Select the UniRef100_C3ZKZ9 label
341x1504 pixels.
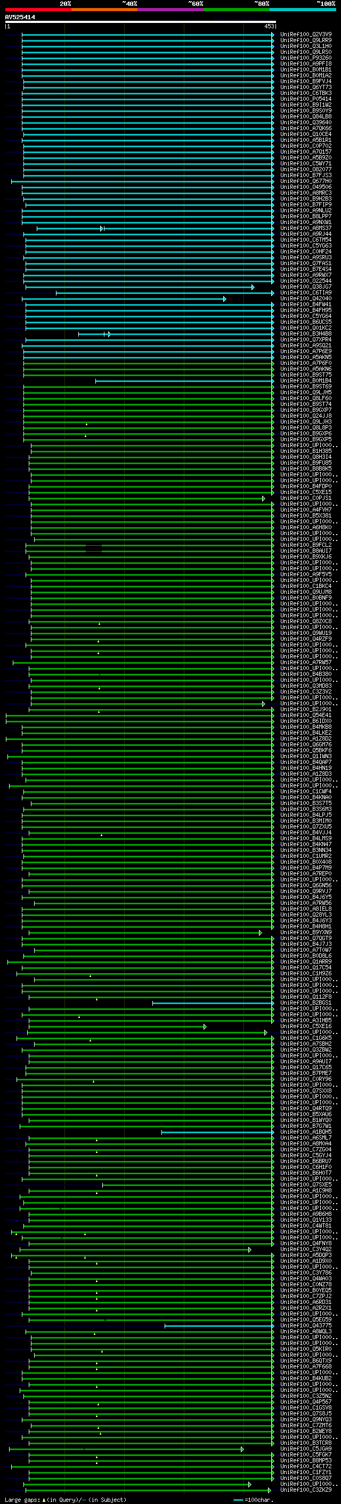pos(305,1491)
